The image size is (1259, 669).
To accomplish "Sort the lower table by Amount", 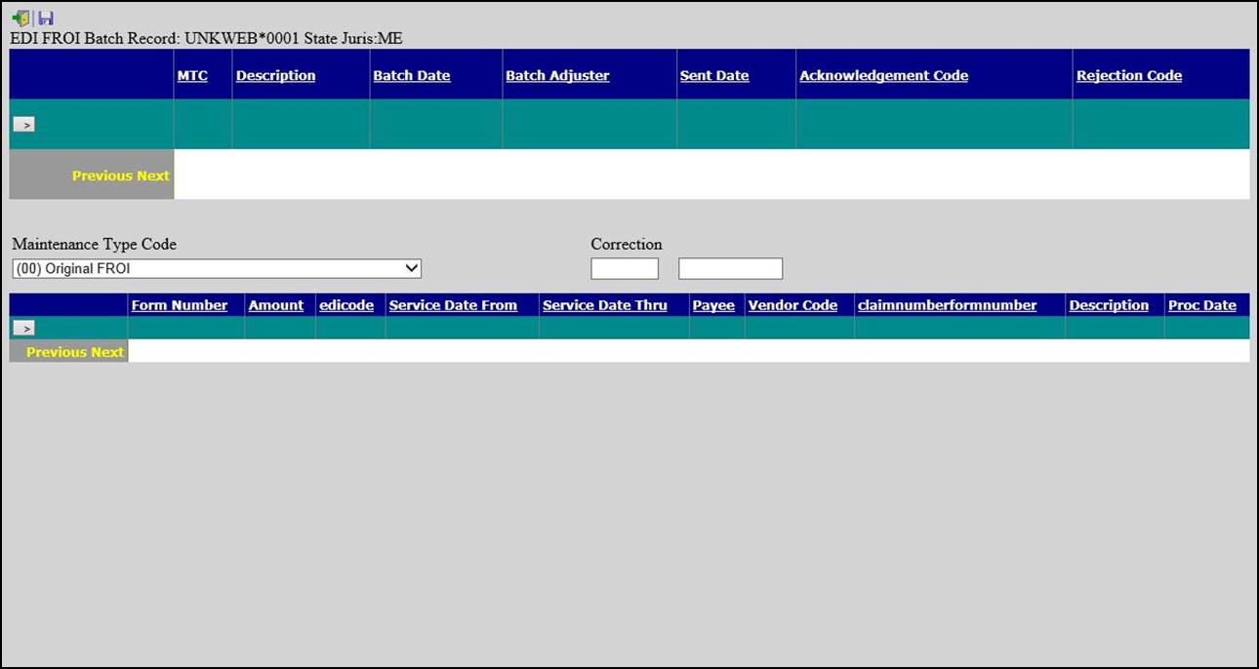I will click(x=276, y=305).
